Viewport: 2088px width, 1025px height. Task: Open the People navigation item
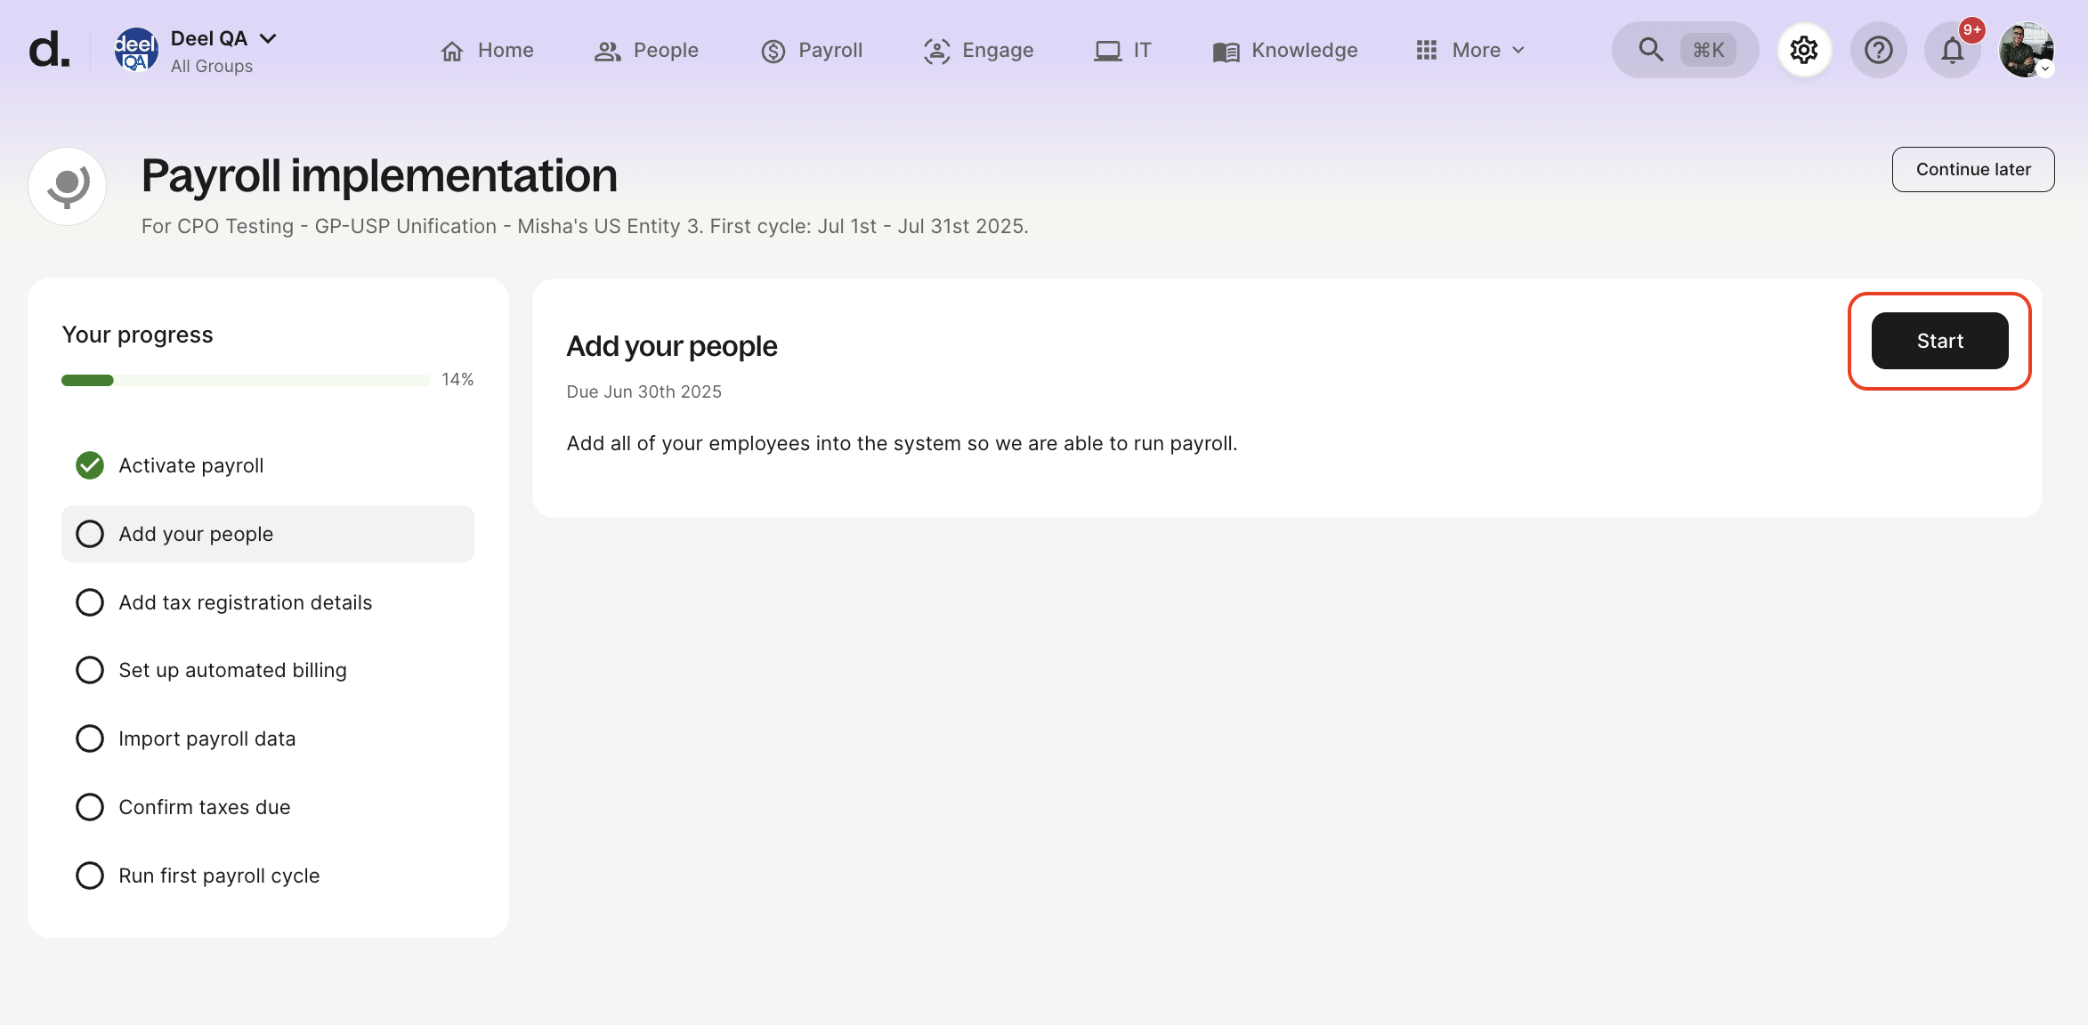[608, 51]
